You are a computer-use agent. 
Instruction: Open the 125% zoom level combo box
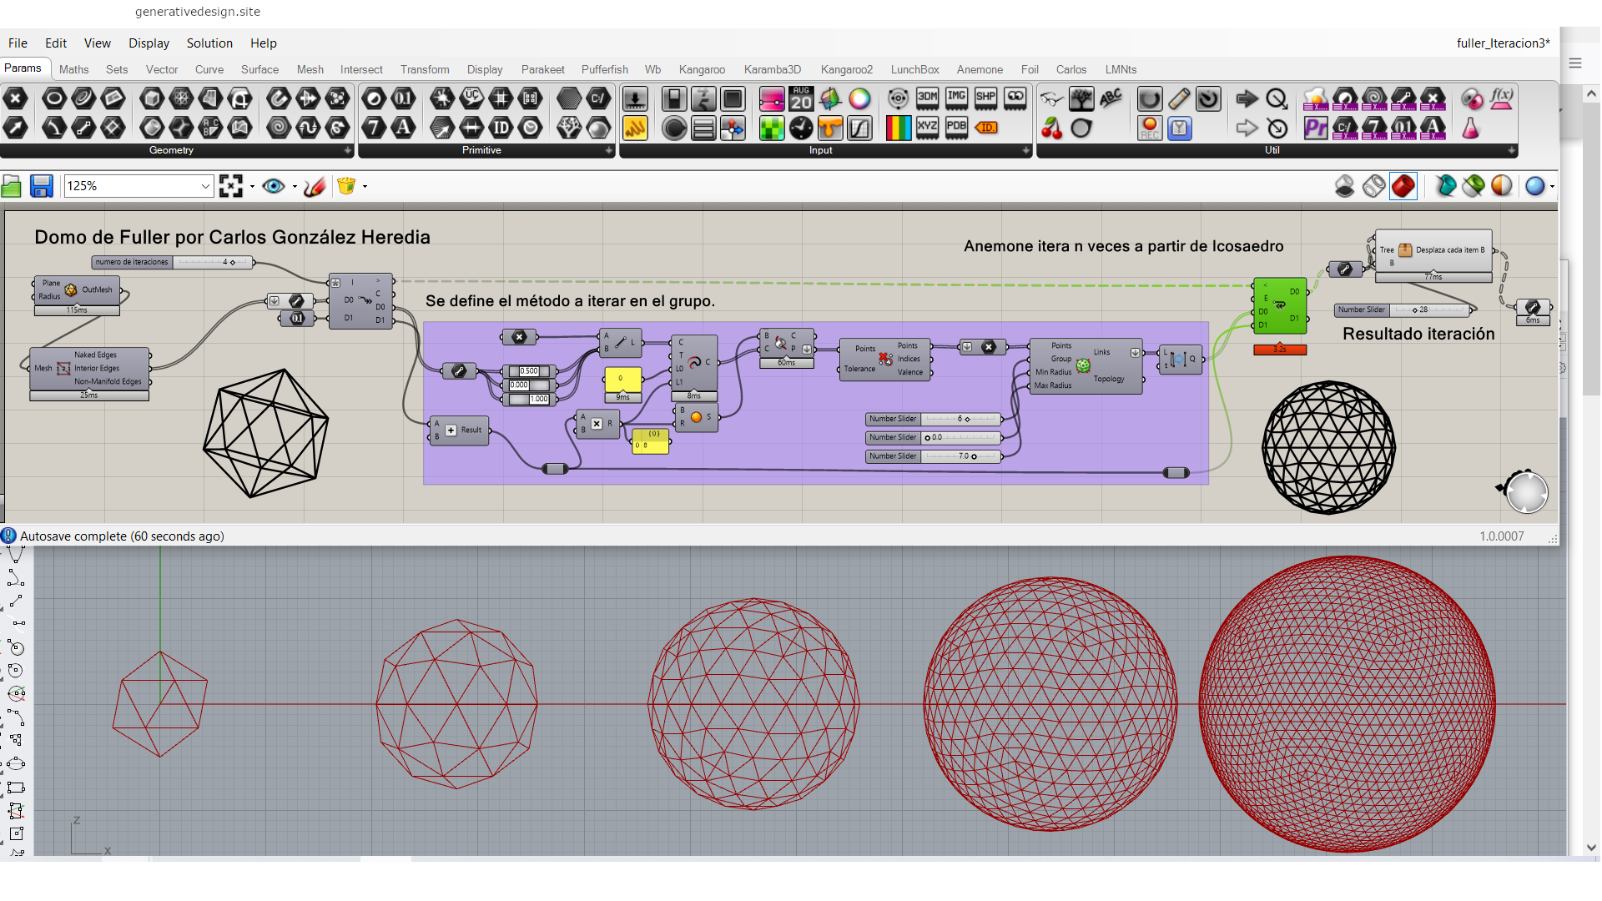pos(139,186)
